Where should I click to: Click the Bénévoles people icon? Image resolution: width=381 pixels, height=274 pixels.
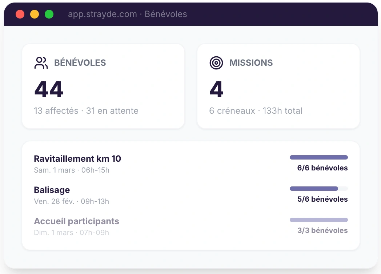pos(41,63)
